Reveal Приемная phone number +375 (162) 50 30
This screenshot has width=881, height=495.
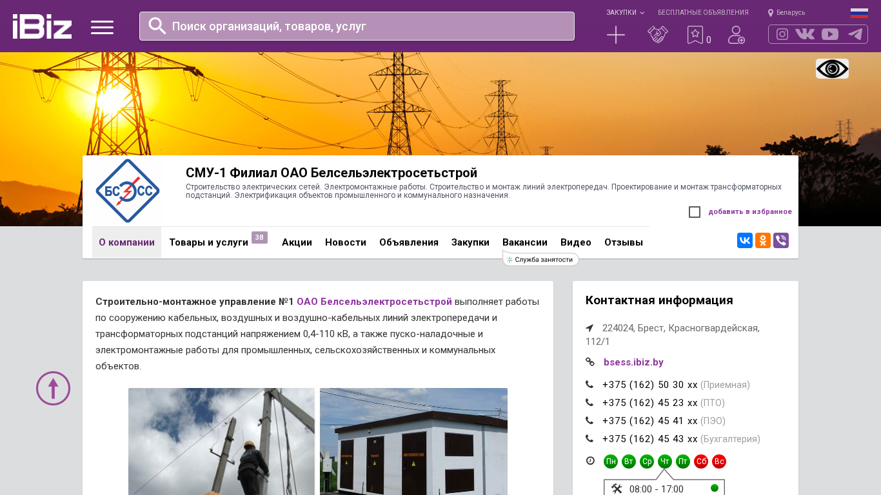click(650, 385)
